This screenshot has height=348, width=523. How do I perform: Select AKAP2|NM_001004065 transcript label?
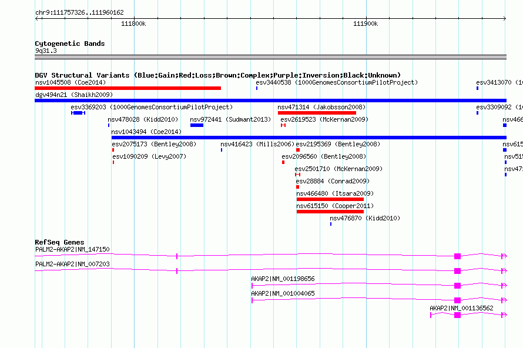point(283,293)
